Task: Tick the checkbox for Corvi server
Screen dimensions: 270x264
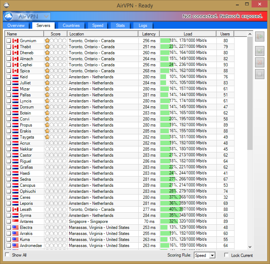Action: tap(9, 119)
